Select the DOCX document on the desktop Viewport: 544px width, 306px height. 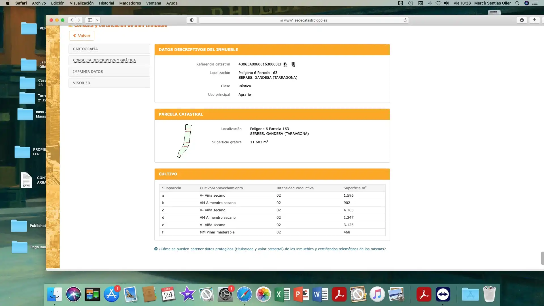[26, 180]
